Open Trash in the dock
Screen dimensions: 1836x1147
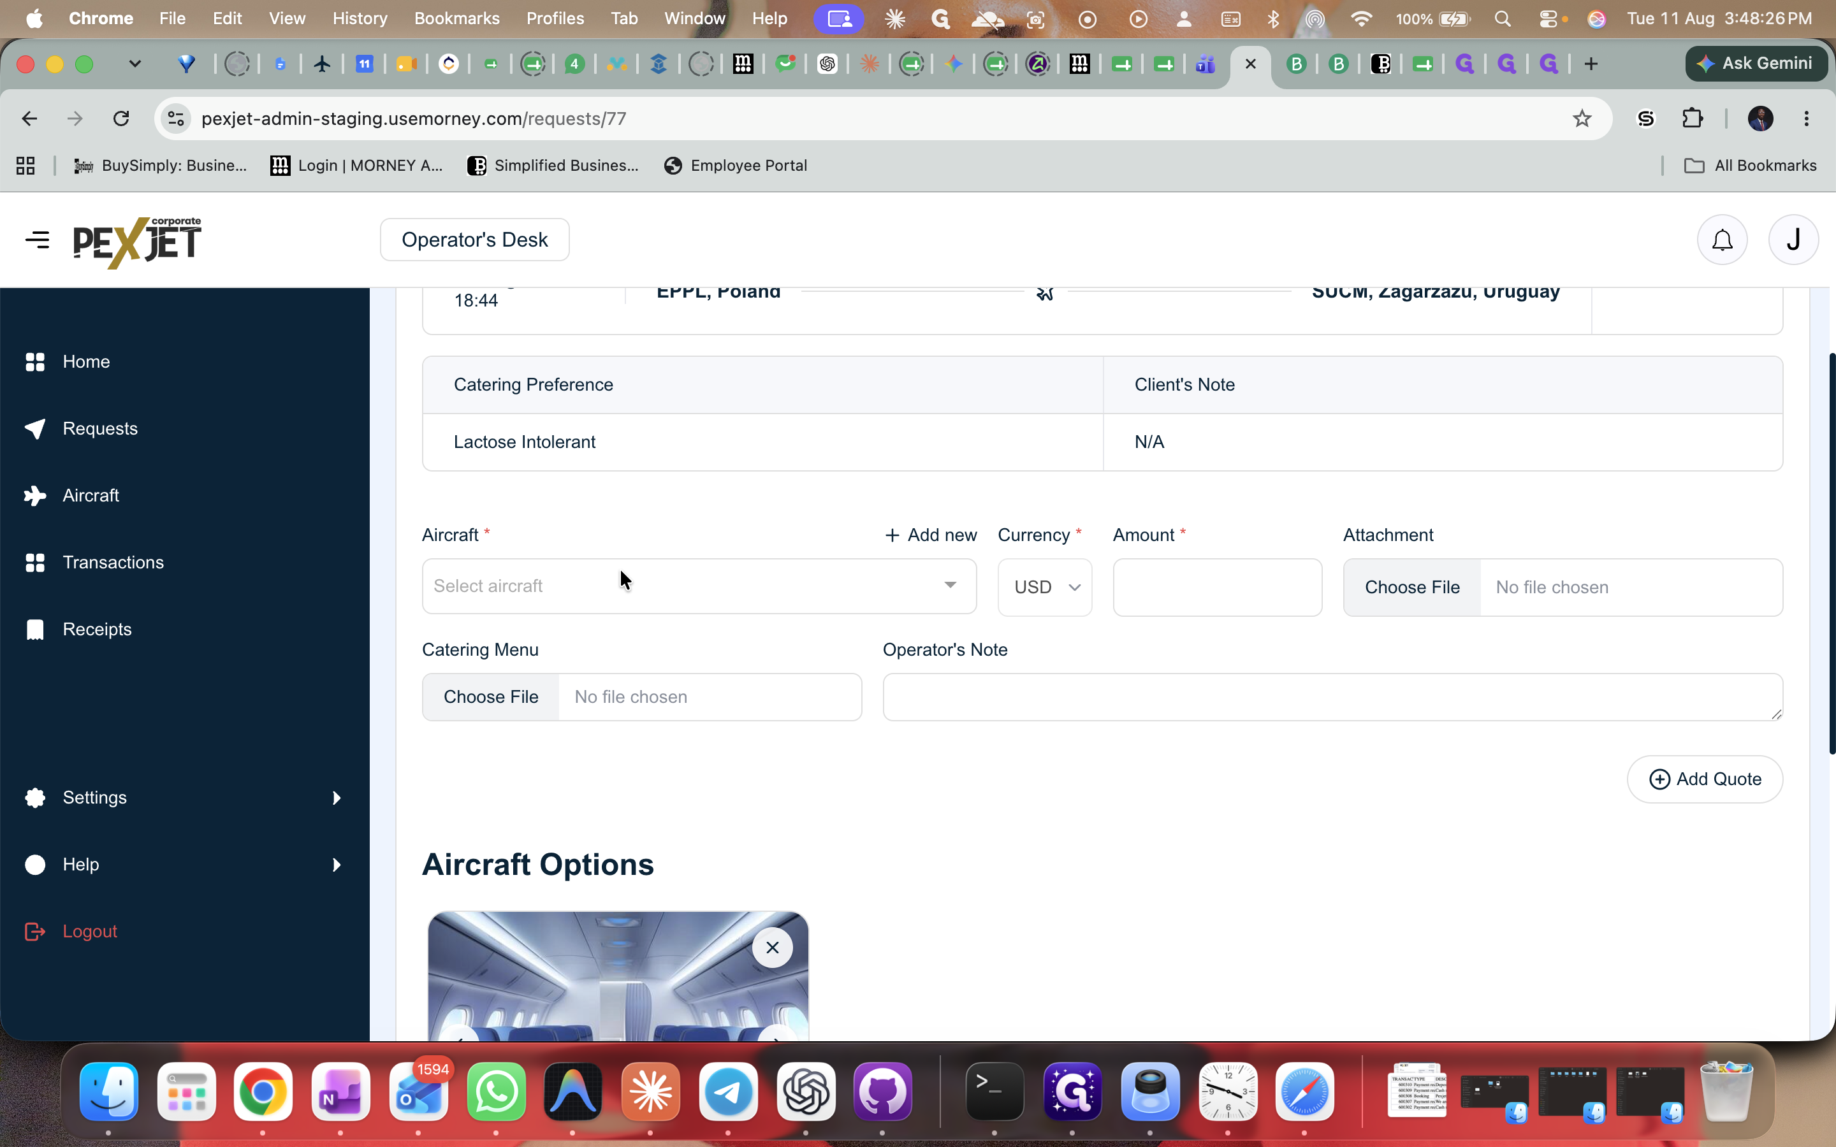(1727, 1092)
